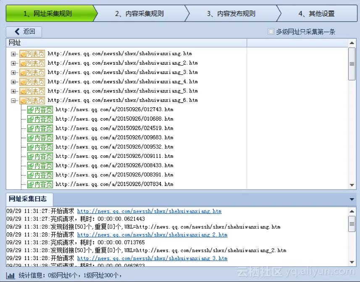
Task: Enable 多级网址只采集第一条 checkbox
Action: 271,31
